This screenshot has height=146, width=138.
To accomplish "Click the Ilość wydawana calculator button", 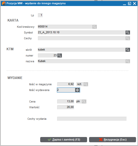I will [77, 90].
